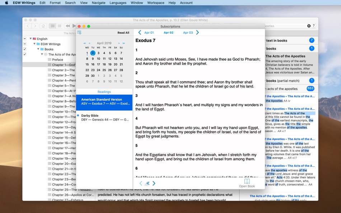341x213 pixels.
Task: Select the Darby Bible reading
Action: [x=104, y=118]
